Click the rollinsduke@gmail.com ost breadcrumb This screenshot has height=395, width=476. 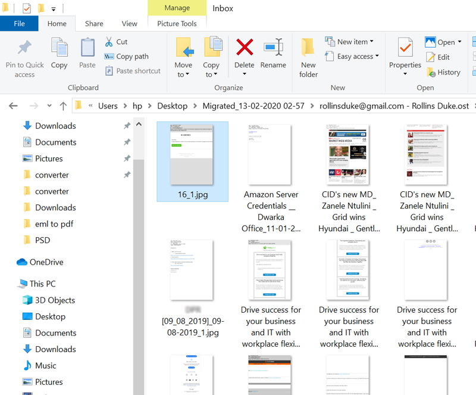tap(394, 106)
